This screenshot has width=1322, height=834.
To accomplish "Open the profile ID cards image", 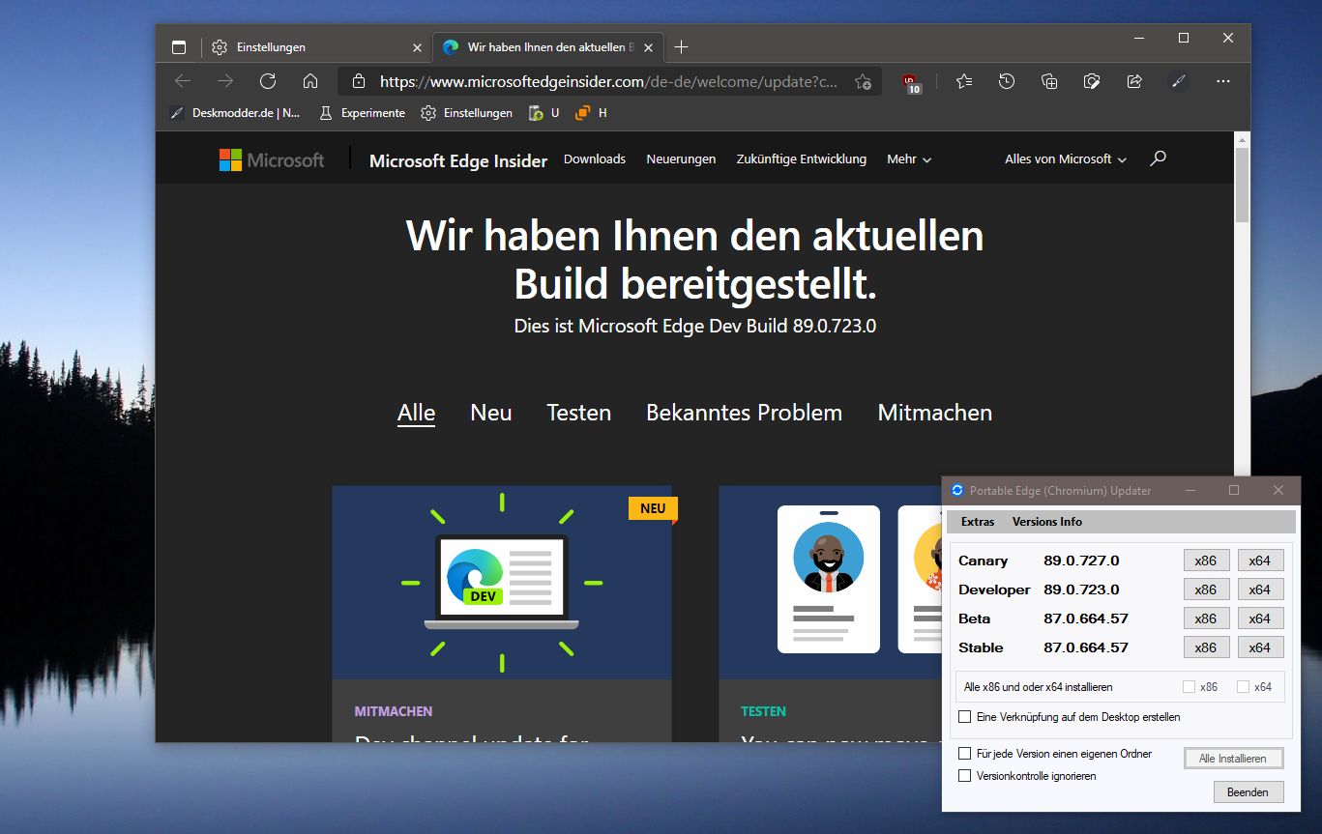I will (830, 583).
